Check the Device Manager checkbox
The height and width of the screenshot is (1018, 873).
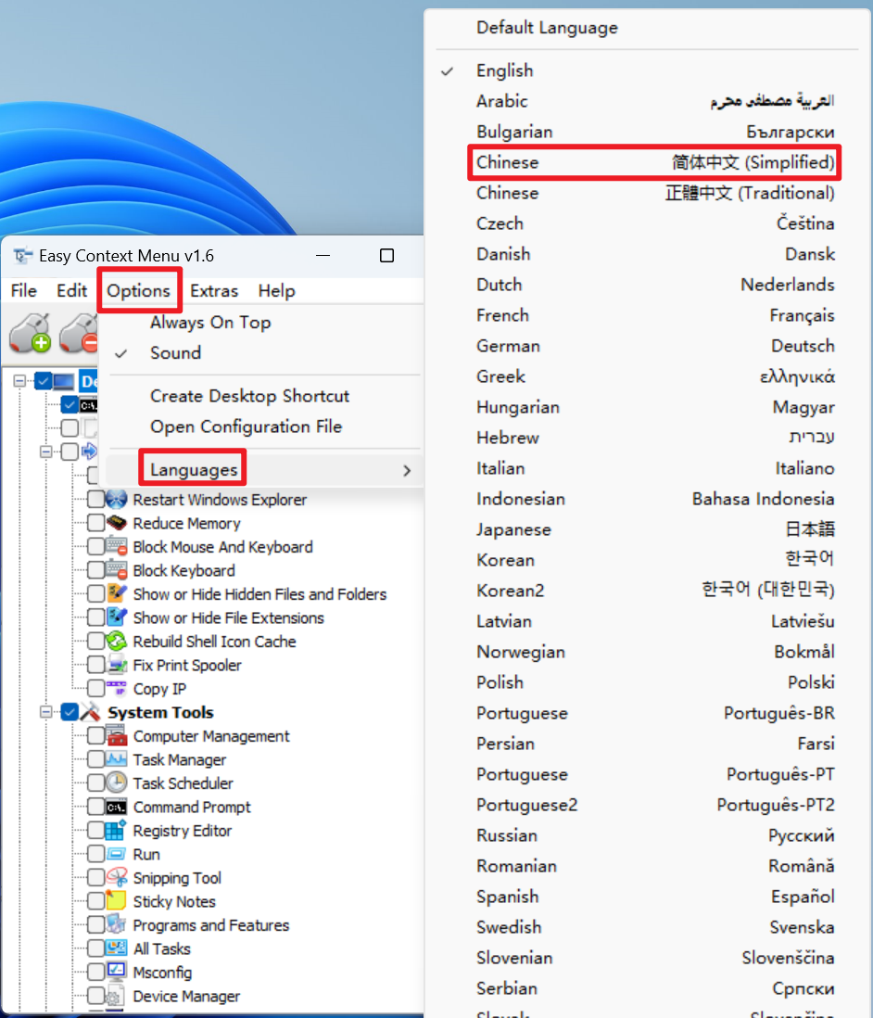[x=96, y=996]
